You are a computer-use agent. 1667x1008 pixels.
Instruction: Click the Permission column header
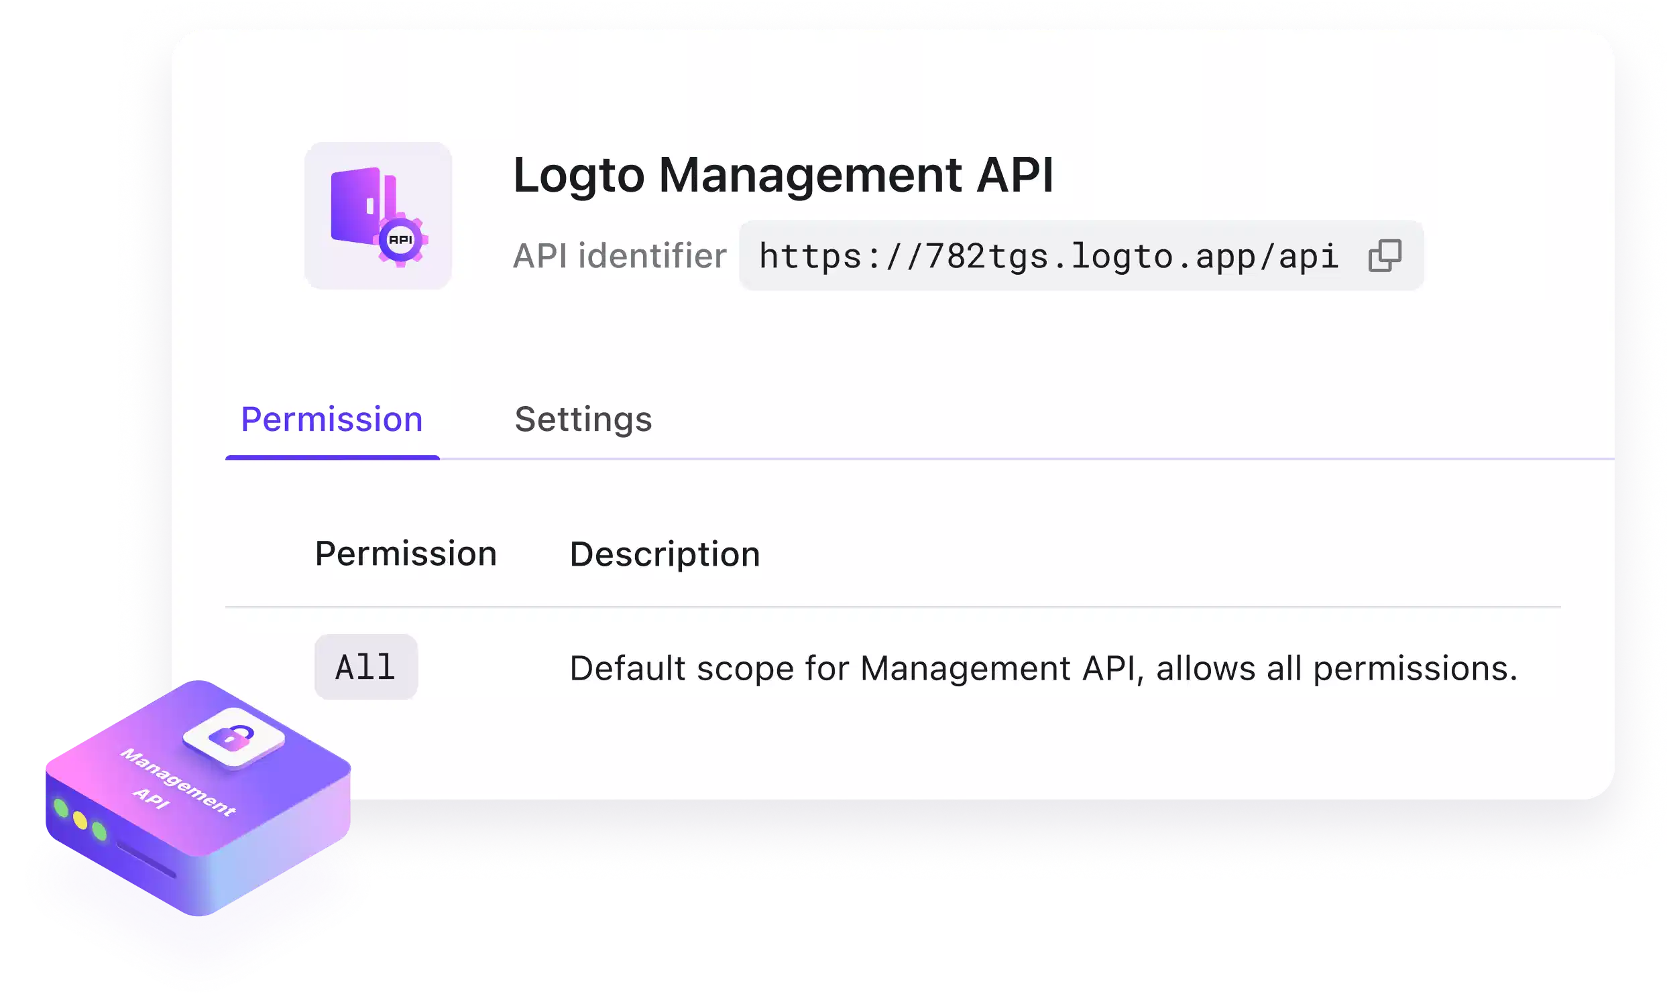tap(406, 554)
